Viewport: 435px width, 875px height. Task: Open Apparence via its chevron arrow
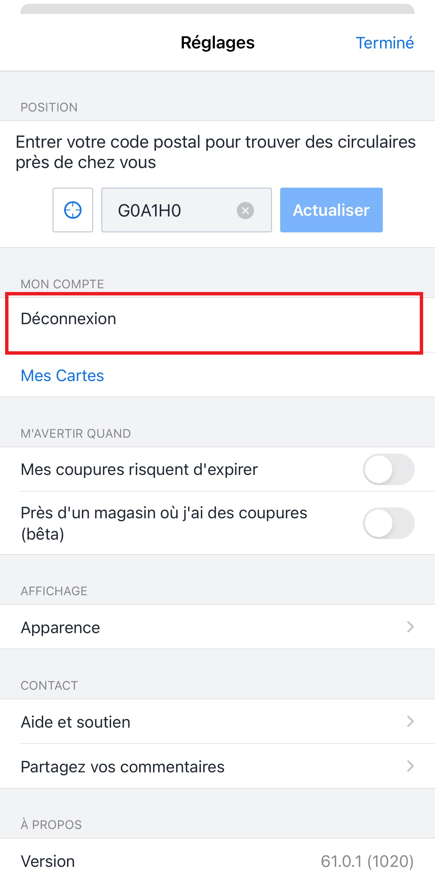[x=410, y=627]
